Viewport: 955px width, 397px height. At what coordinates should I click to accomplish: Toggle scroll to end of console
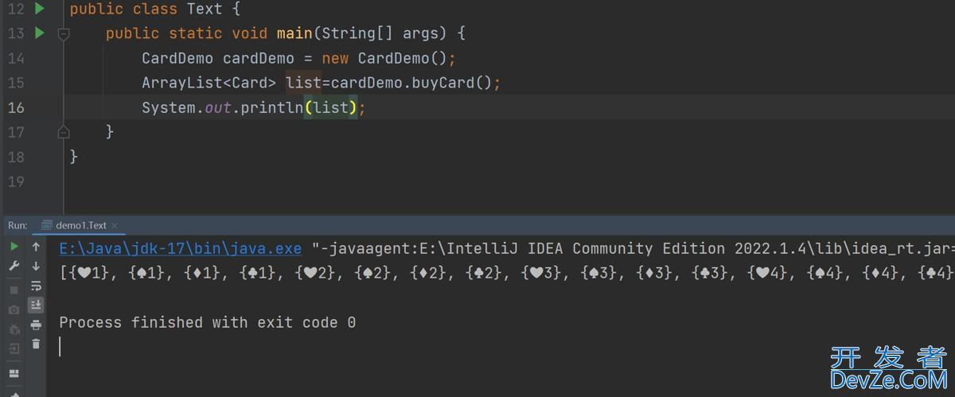click(x=36, y=305)
